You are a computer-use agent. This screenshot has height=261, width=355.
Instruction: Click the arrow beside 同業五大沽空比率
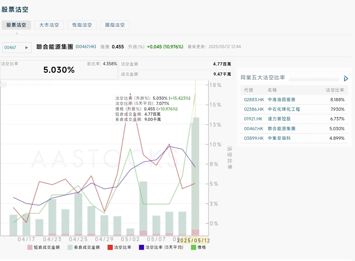click(346, 78)
